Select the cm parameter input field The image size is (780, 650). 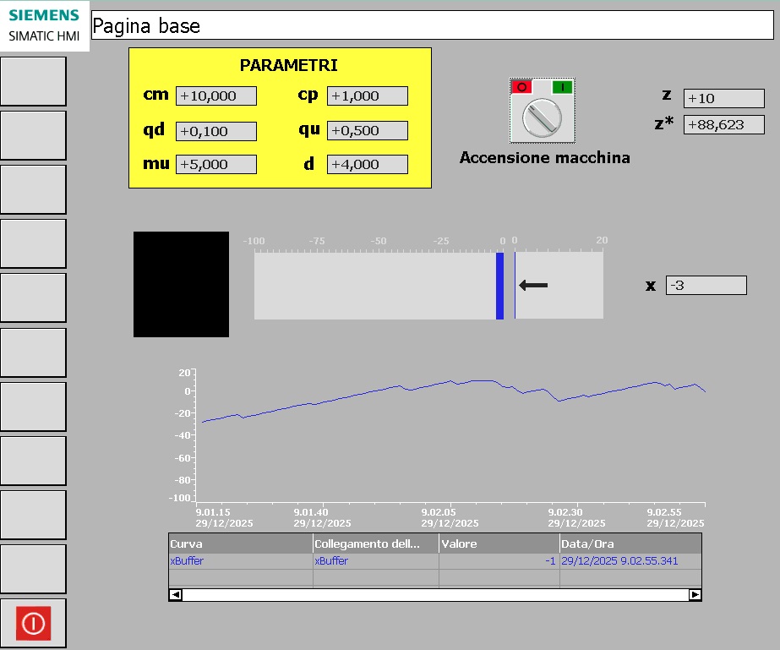215,96
